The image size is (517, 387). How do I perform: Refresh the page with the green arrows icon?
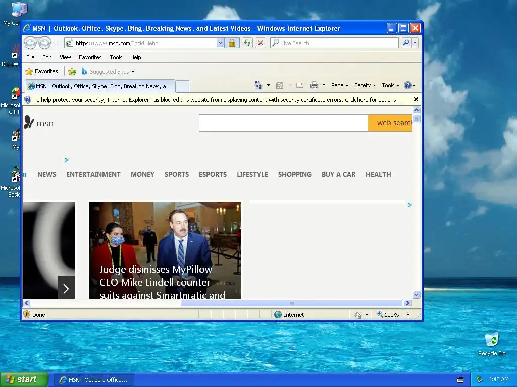247,43
